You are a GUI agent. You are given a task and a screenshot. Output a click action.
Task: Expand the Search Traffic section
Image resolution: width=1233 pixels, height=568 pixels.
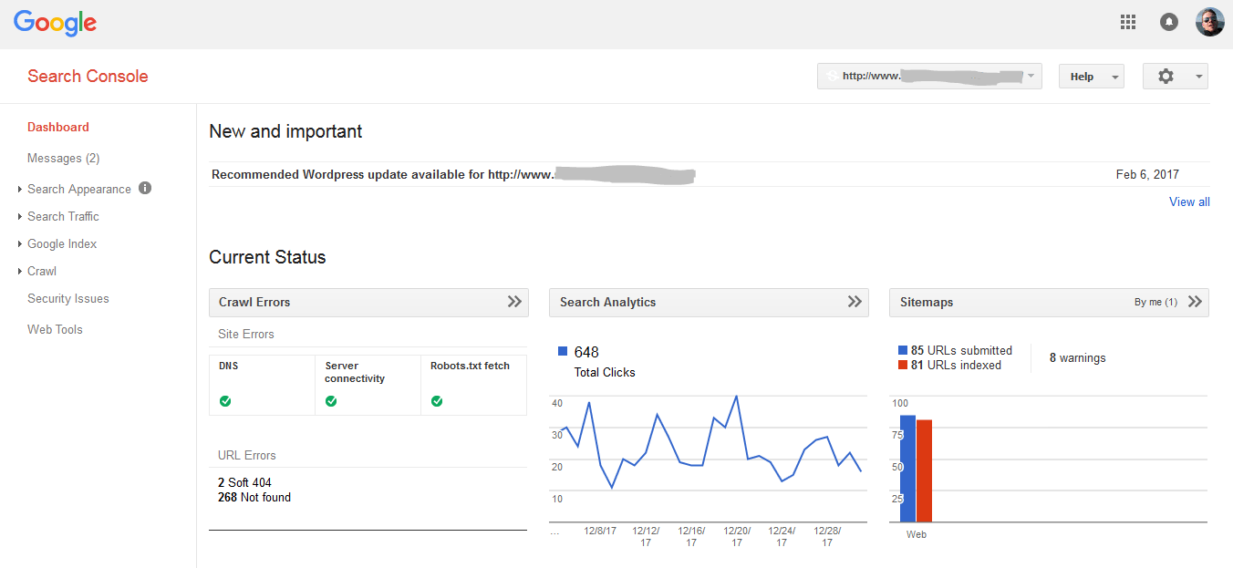63,216
